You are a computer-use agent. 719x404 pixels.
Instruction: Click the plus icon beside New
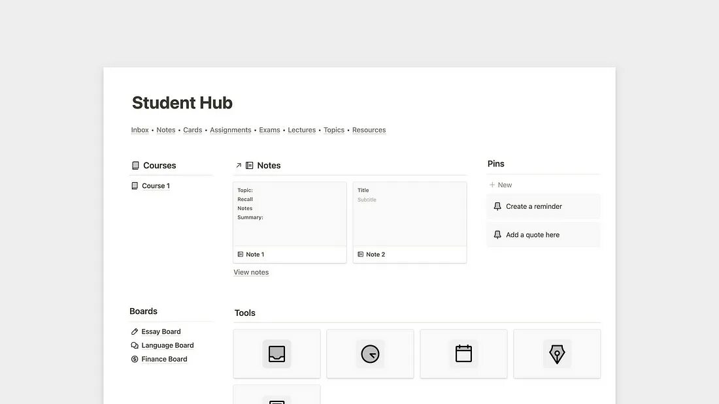[x=492, y=185]
